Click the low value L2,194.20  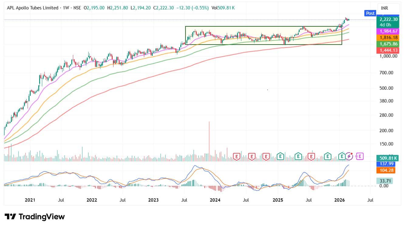point(141,8)
